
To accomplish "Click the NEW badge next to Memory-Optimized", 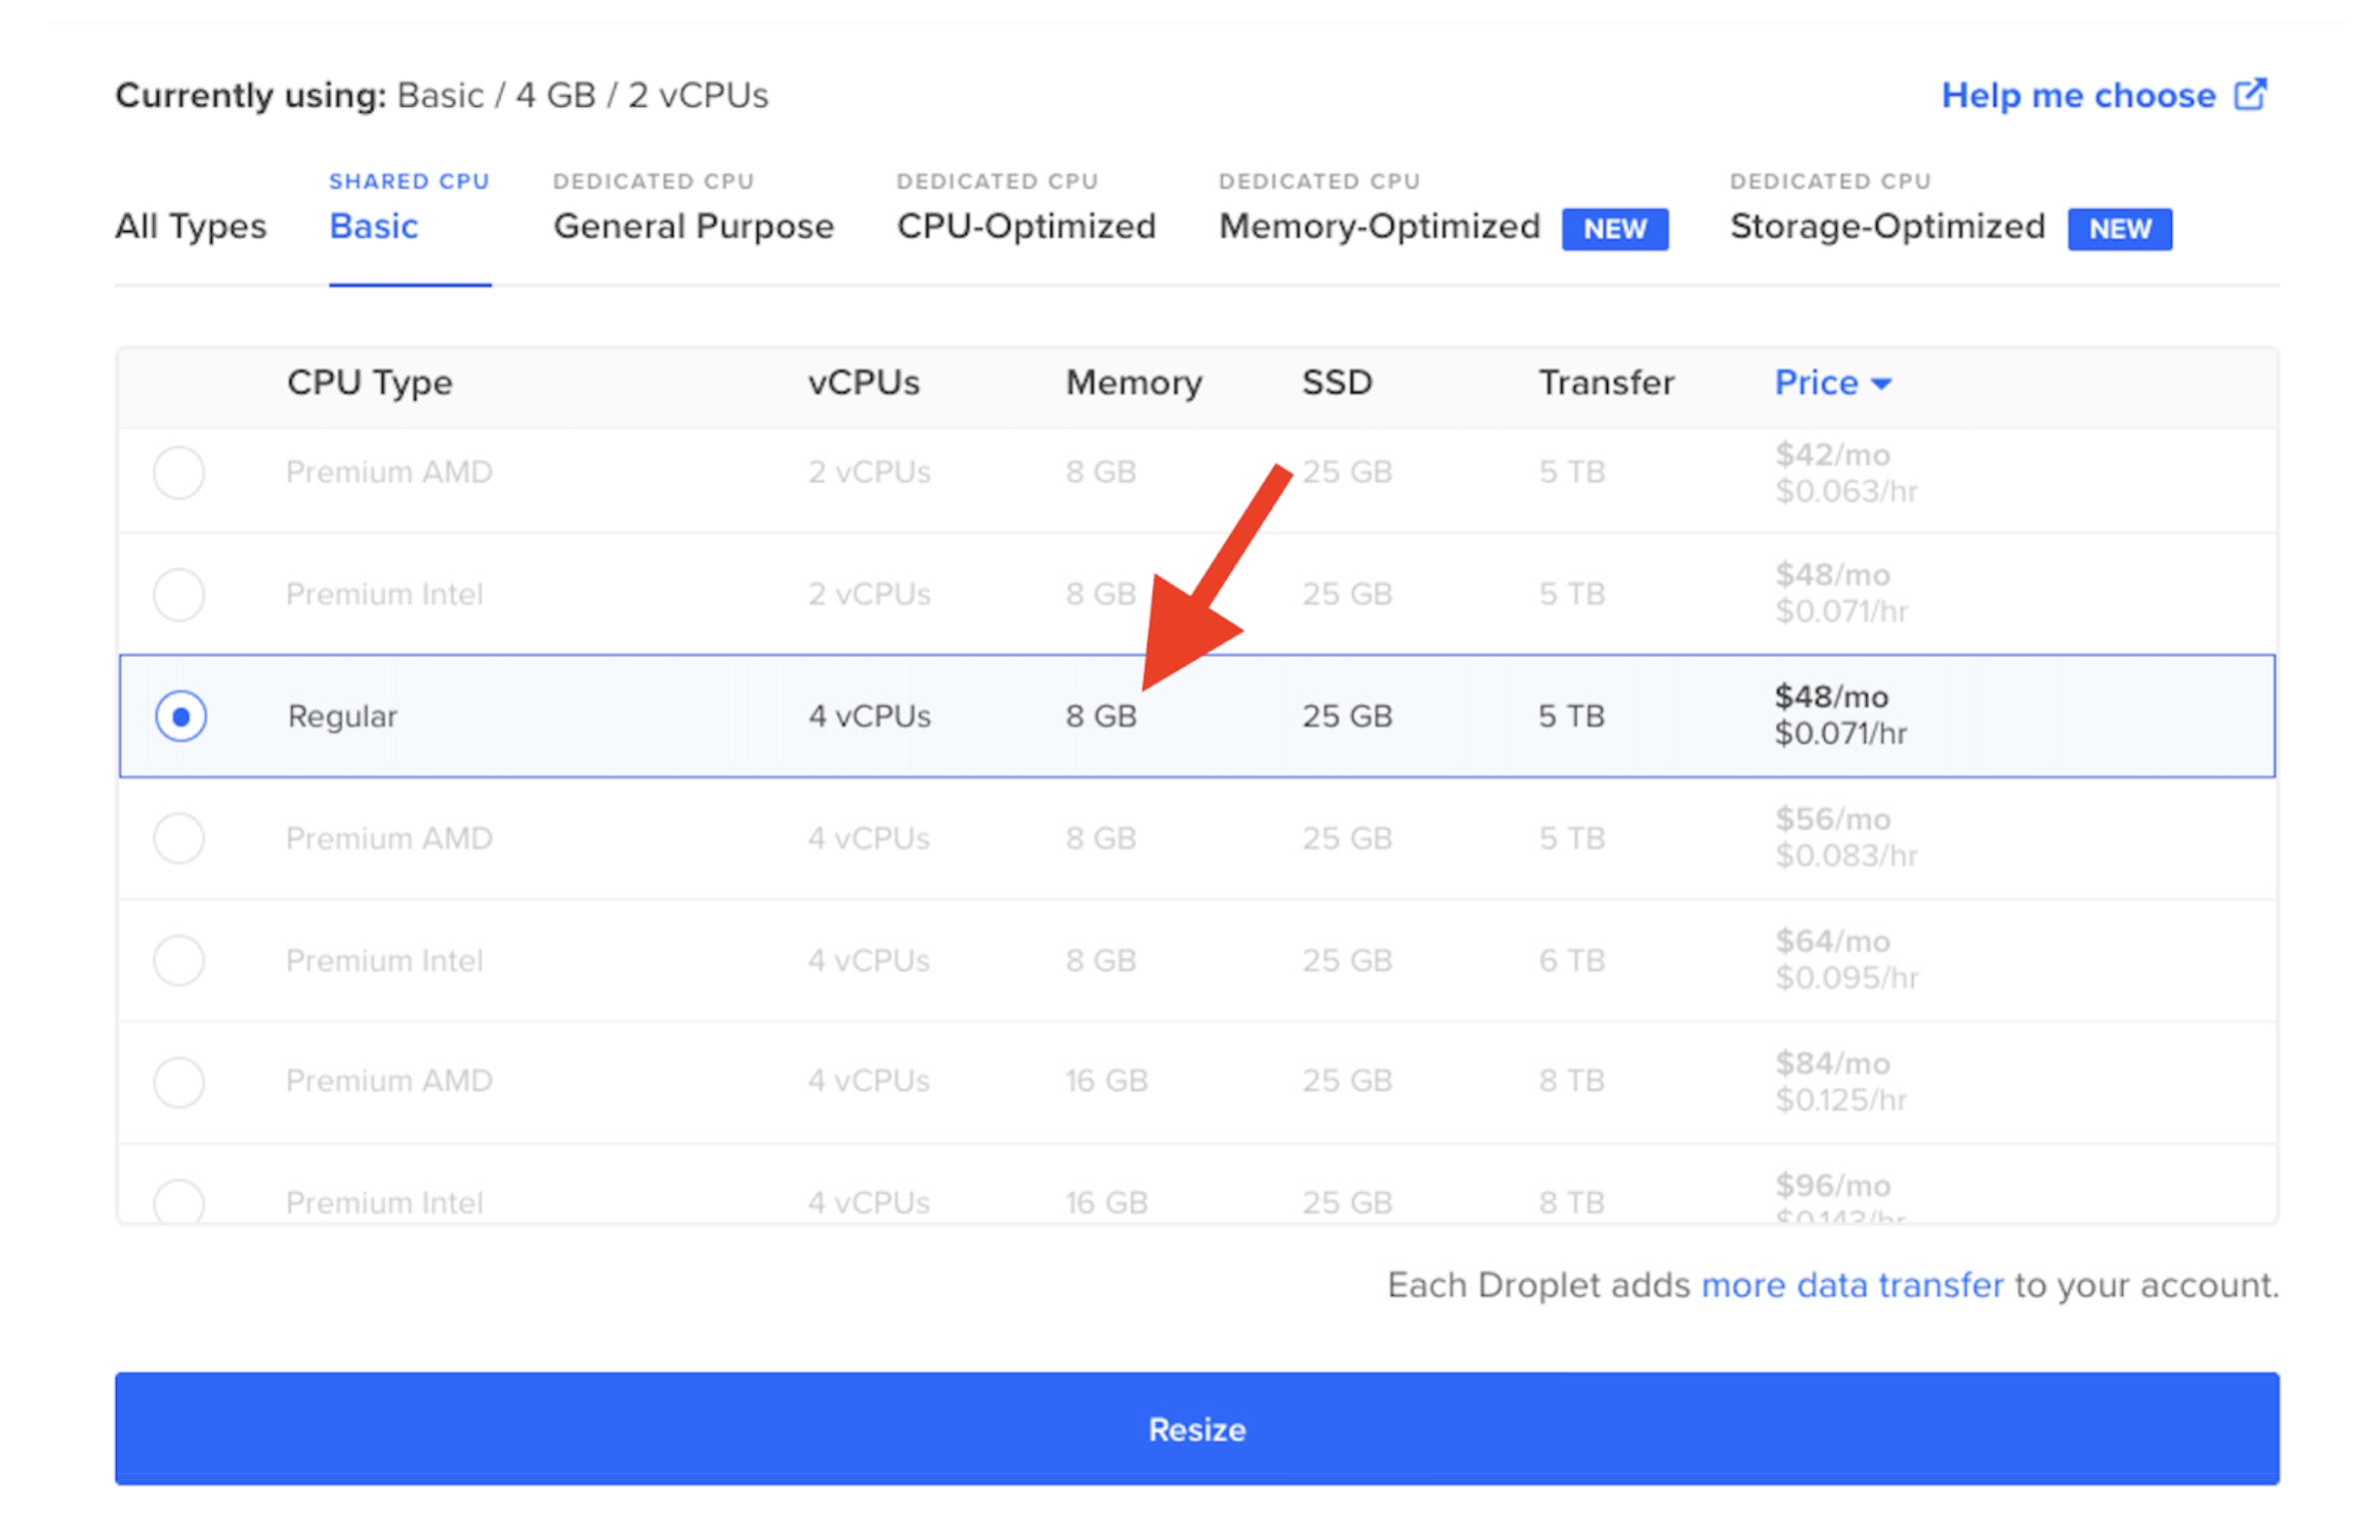I will point(1614,229).
